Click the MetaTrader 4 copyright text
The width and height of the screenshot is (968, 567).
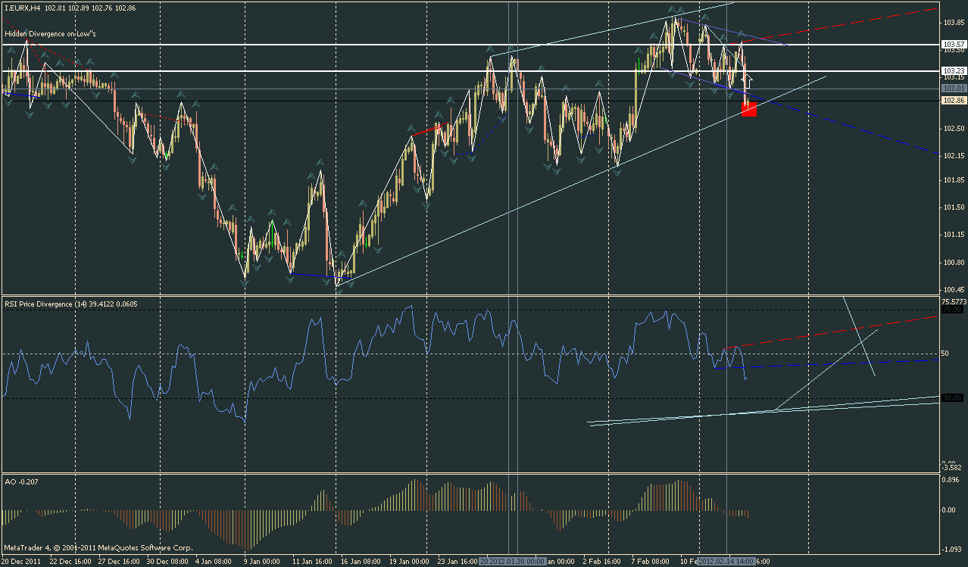click(98, 547)
